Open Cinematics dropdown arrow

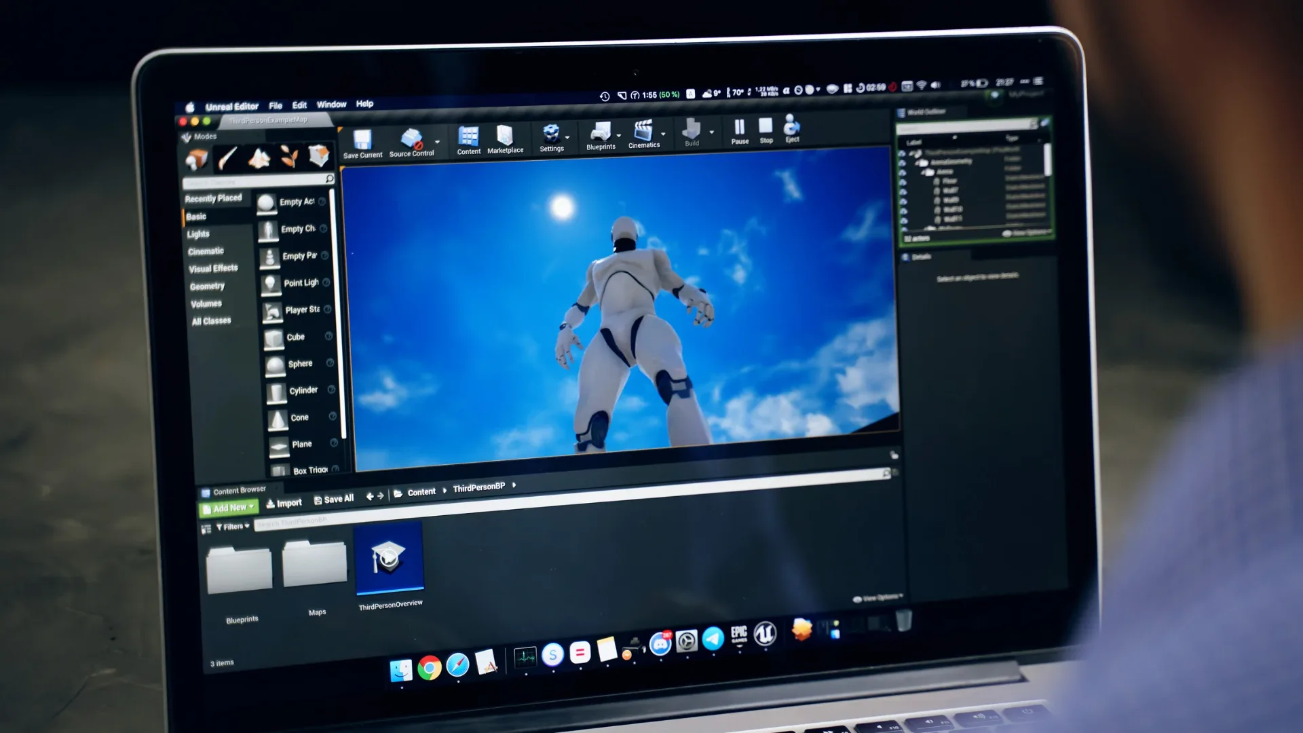tap(663, 134)
